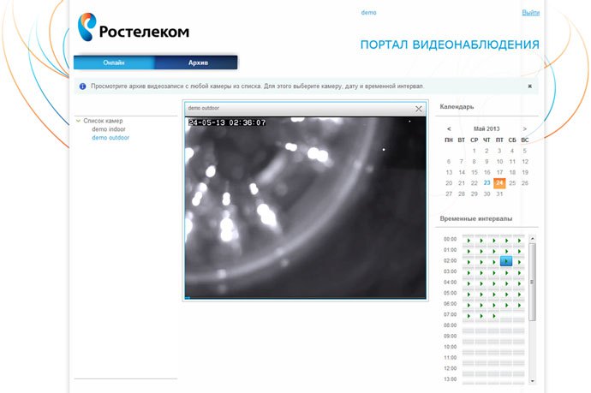This screenshot has height=393, width=591.
Task: Play the first interval in the 06:00 row
Action: pos(469,305)
